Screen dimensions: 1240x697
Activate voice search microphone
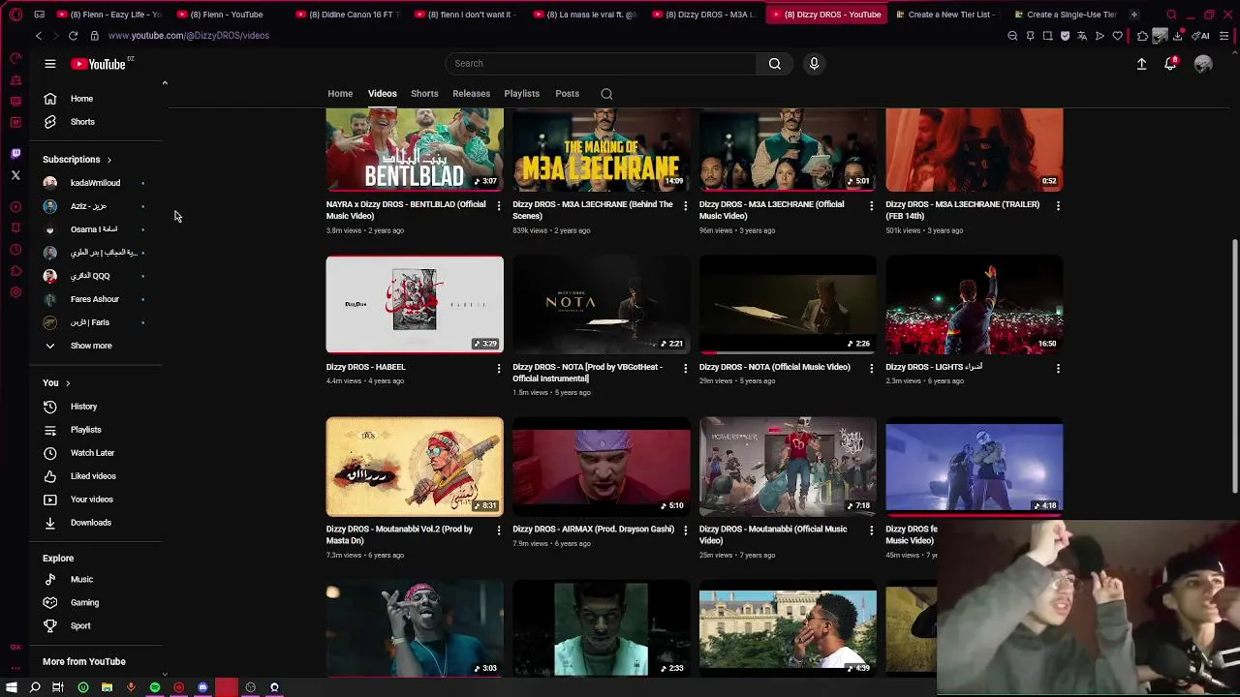(x=814, y=64)
